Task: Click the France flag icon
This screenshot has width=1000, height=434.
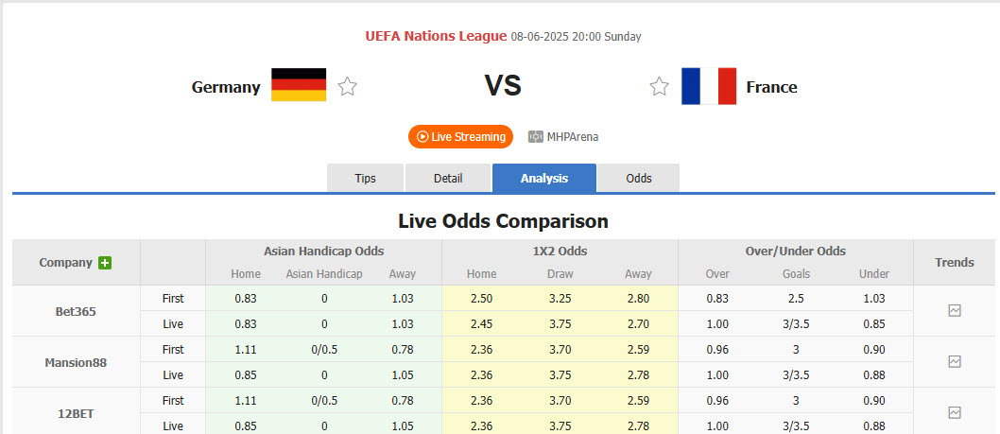Action: (709, 86)
